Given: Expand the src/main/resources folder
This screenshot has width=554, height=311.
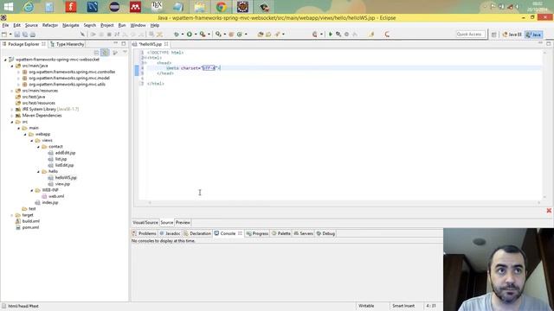Looking at the screenshot, I should [x=12, y=91].
